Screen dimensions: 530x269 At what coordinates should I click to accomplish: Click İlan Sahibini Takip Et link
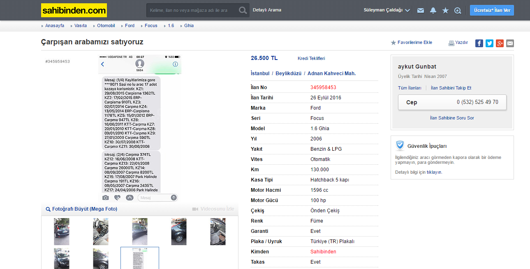coord(451,88)
